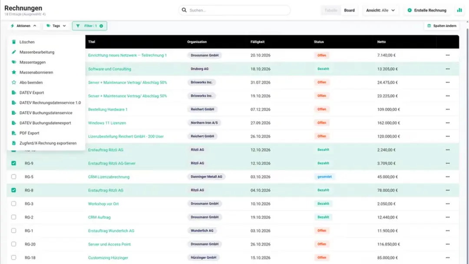Viewport: 469px width, 264px height.
Task: Open three-dot menu for Workshop vor Ort
Action: click(447, 204)
